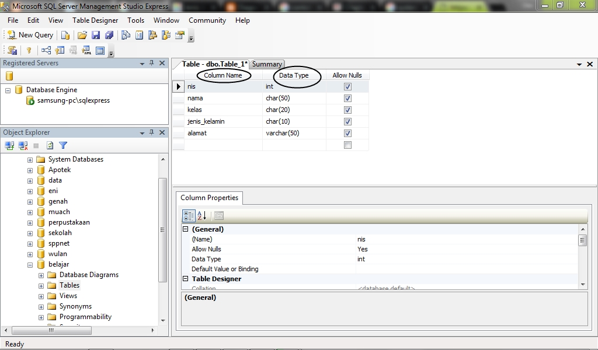Click the Manage Check Constraints icon

[100, 50]
